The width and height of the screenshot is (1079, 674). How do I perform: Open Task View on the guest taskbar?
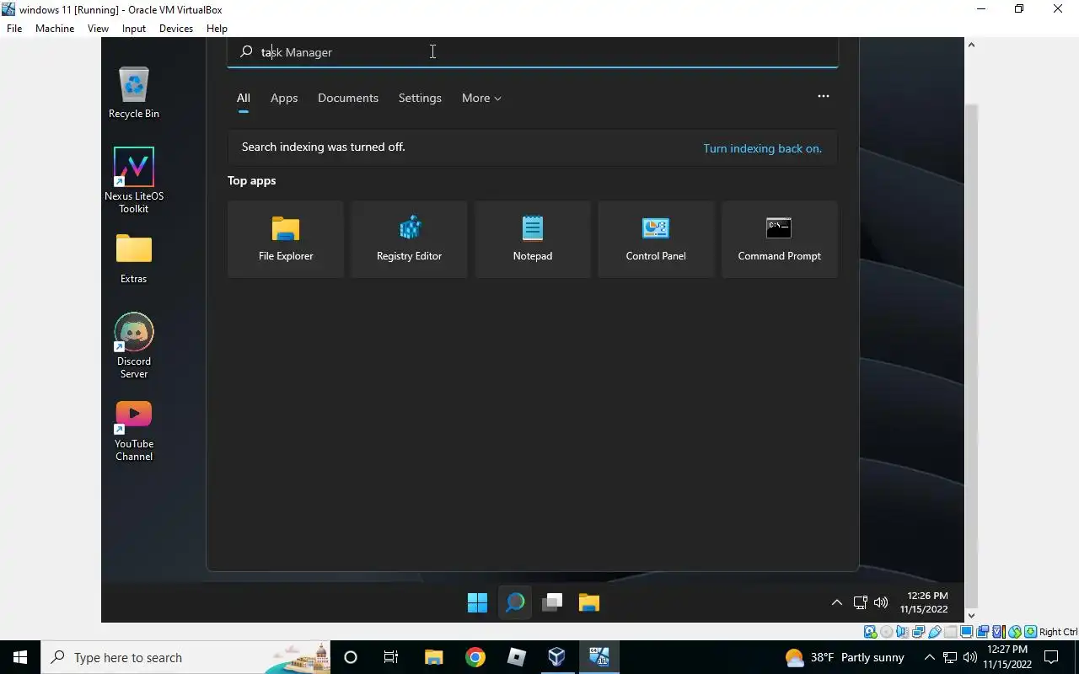coord(552,602)
